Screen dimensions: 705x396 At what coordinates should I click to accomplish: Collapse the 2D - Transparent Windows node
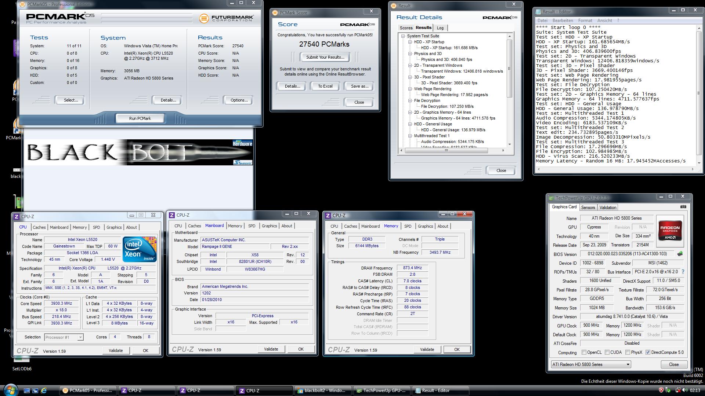click(x=410, y=65)
